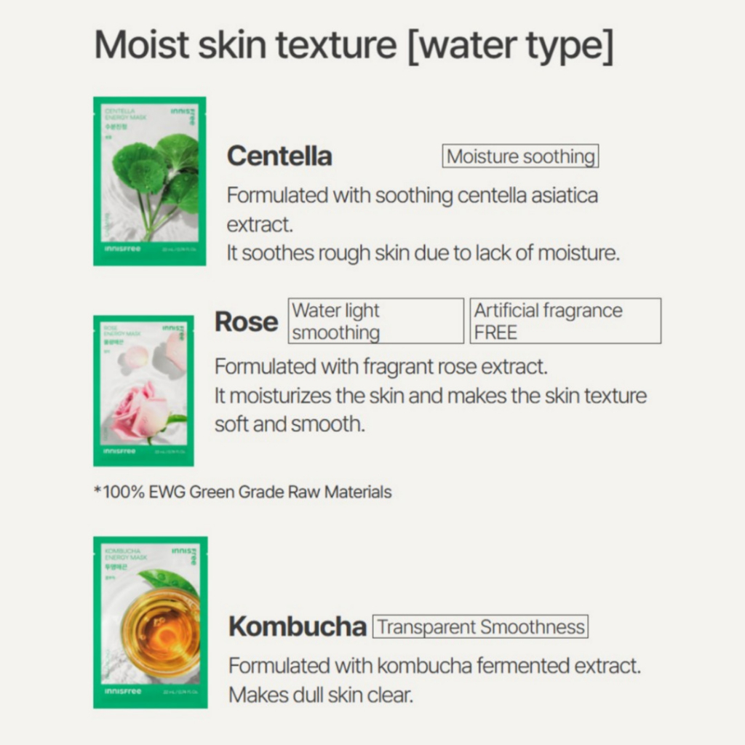Screen dimensions: 745x745
Task: Click the innisfree logo on Centella package
Action: click(x=122, y=249)
